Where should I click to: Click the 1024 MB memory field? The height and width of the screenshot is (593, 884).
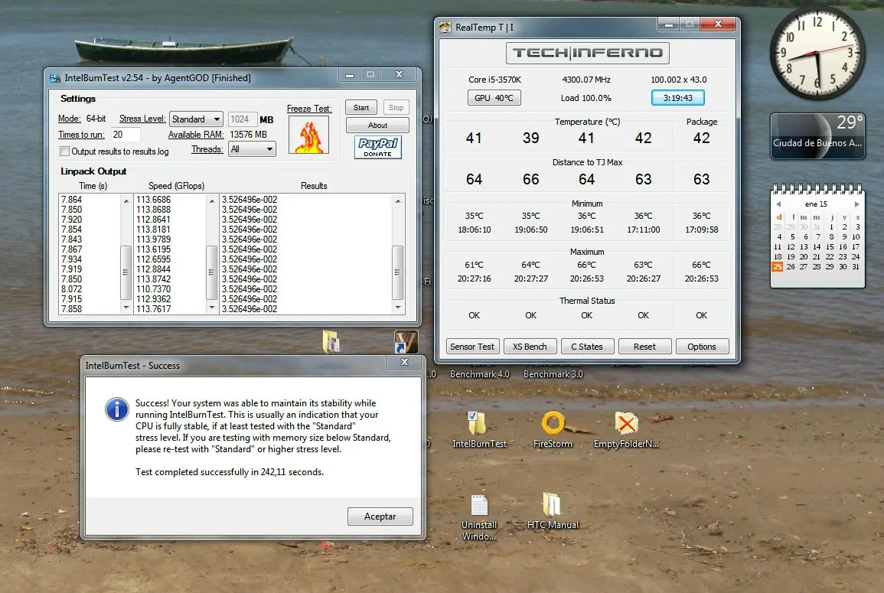coord(243,119)
